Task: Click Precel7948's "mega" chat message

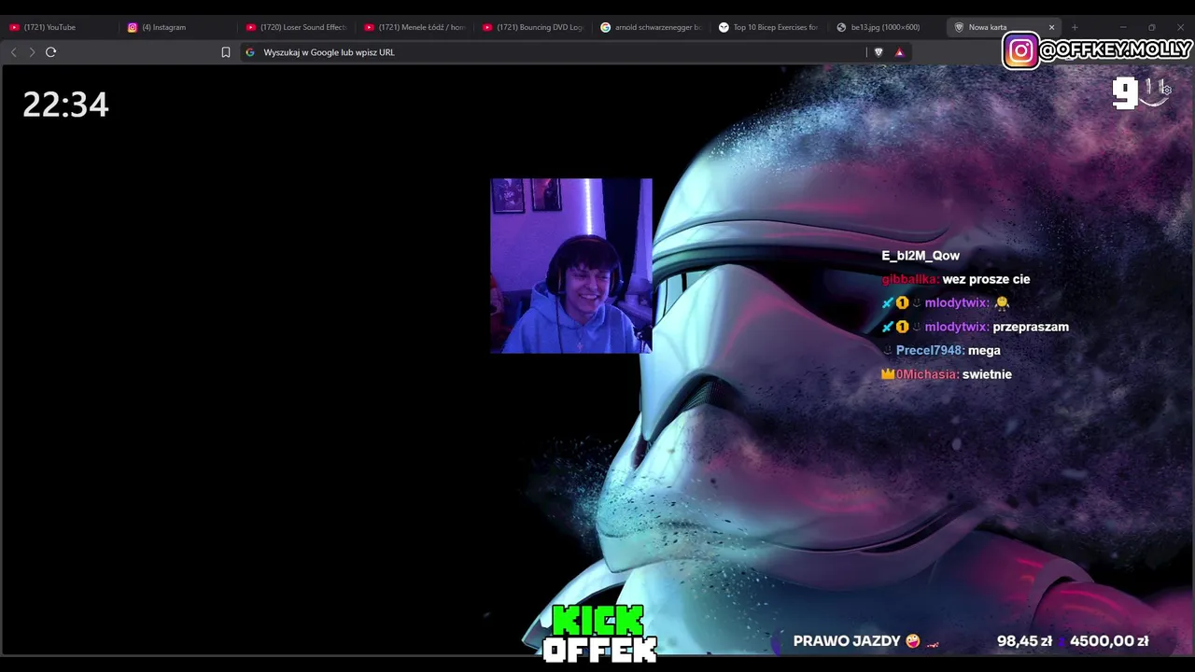Action: point(984,350)
